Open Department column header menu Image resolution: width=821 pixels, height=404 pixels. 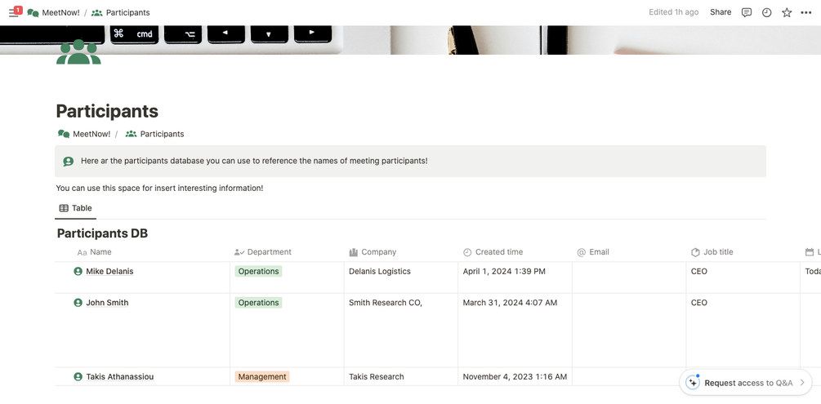click(x=269, y=252)
